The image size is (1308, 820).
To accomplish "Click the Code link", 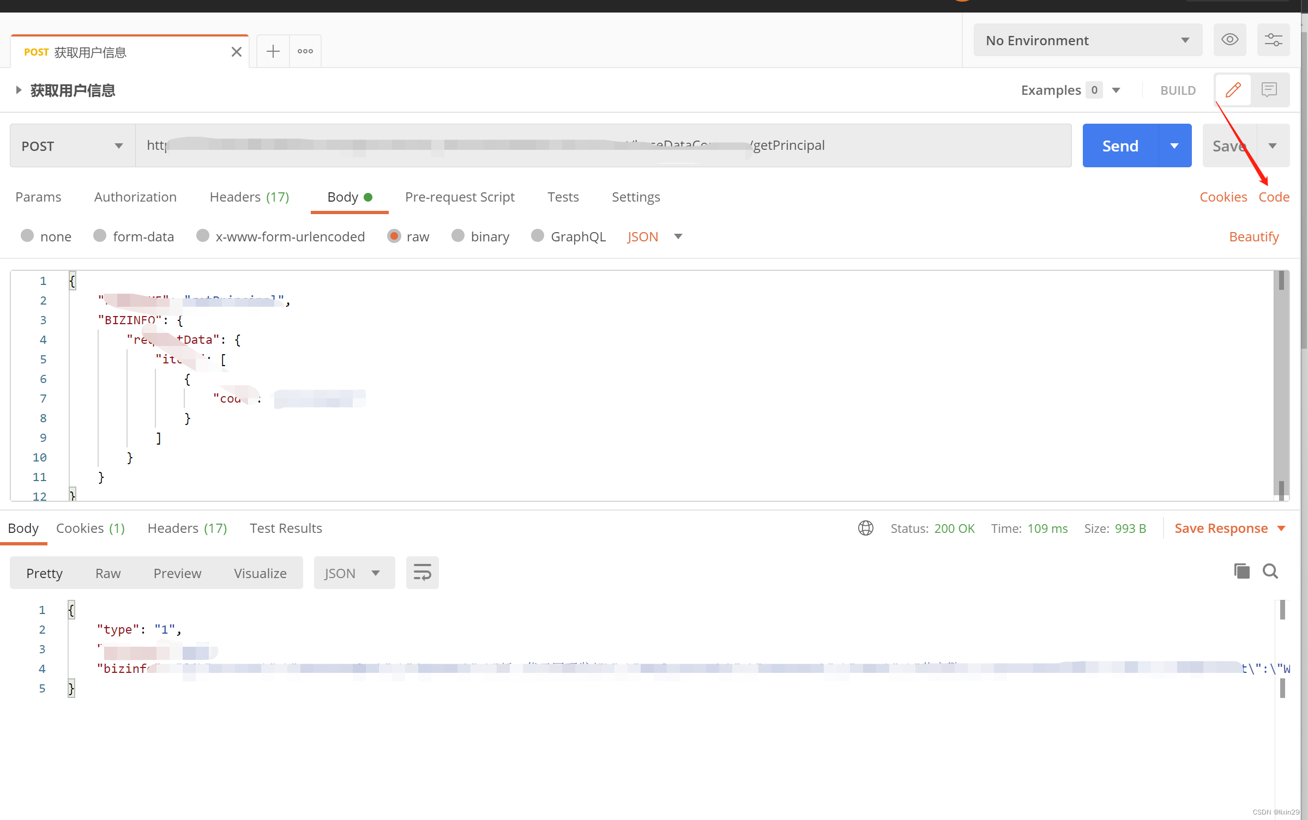I will pos(1274,197).
